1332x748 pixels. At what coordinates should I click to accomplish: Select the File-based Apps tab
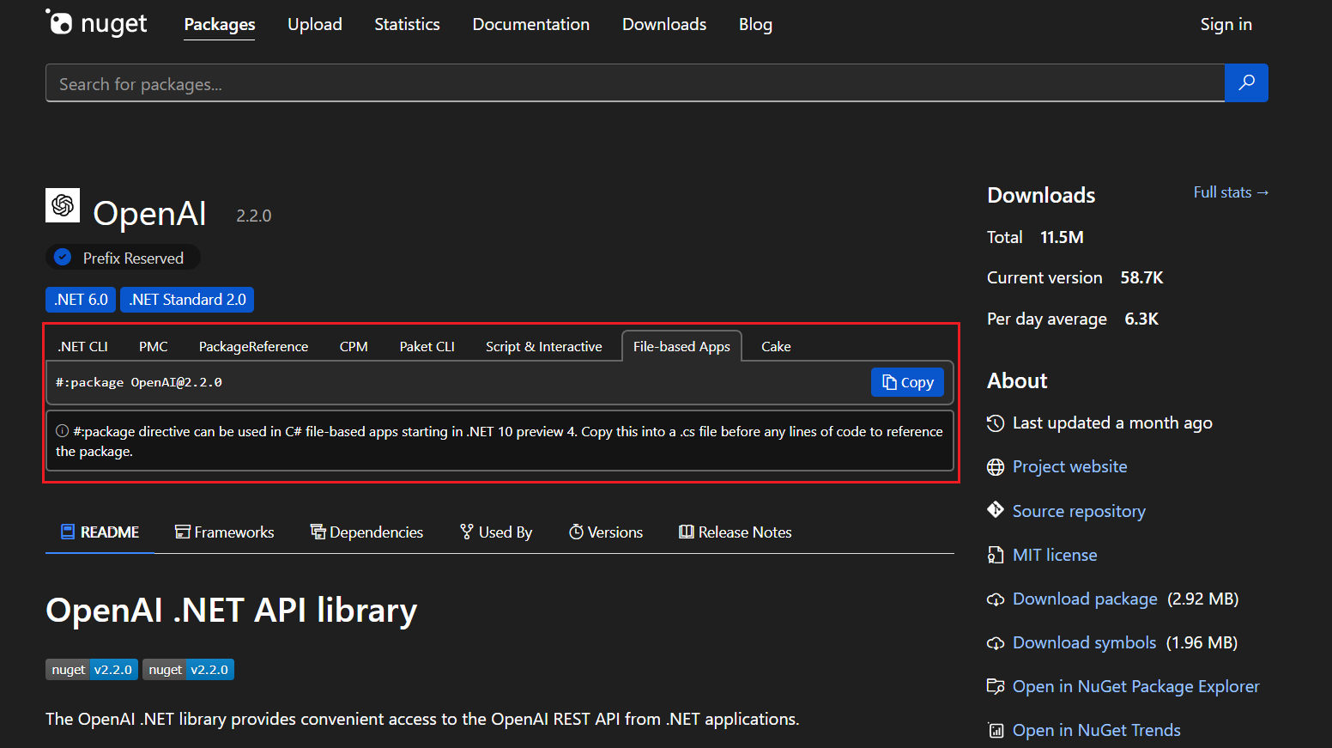tap(681, 346)
